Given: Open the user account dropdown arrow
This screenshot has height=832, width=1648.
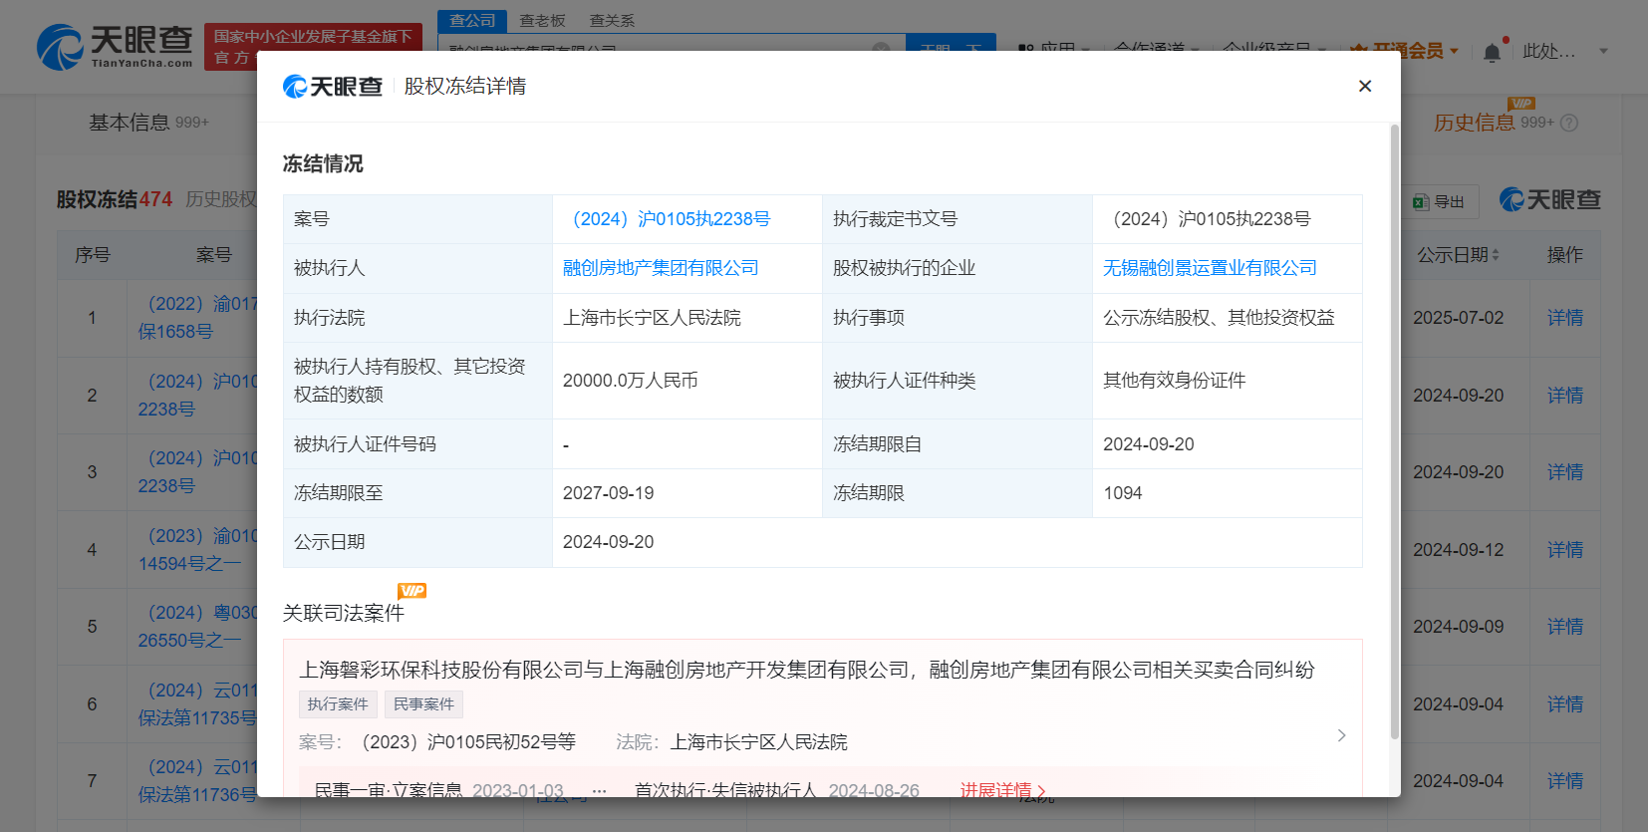Looking at the screenshot, I should (x=1603, y=51).
